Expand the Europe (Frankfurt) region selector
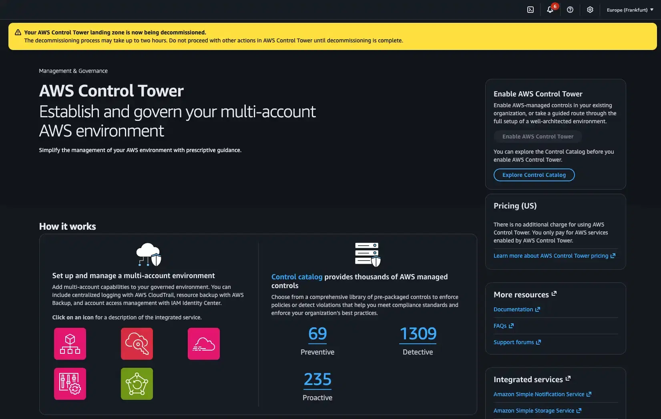The height and width of the screenshot is (419, 661). point(630,10)
